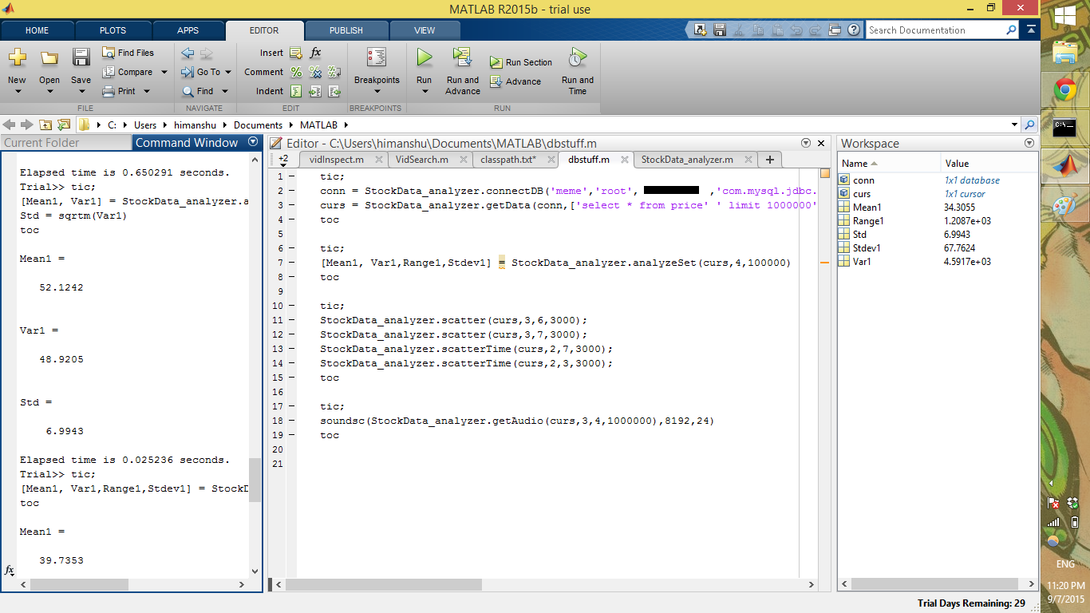Click the increase indent icon
Image resolution: width=1090 pixels, height=613 pixels.
pyautogui.click(x=315, y=91)
